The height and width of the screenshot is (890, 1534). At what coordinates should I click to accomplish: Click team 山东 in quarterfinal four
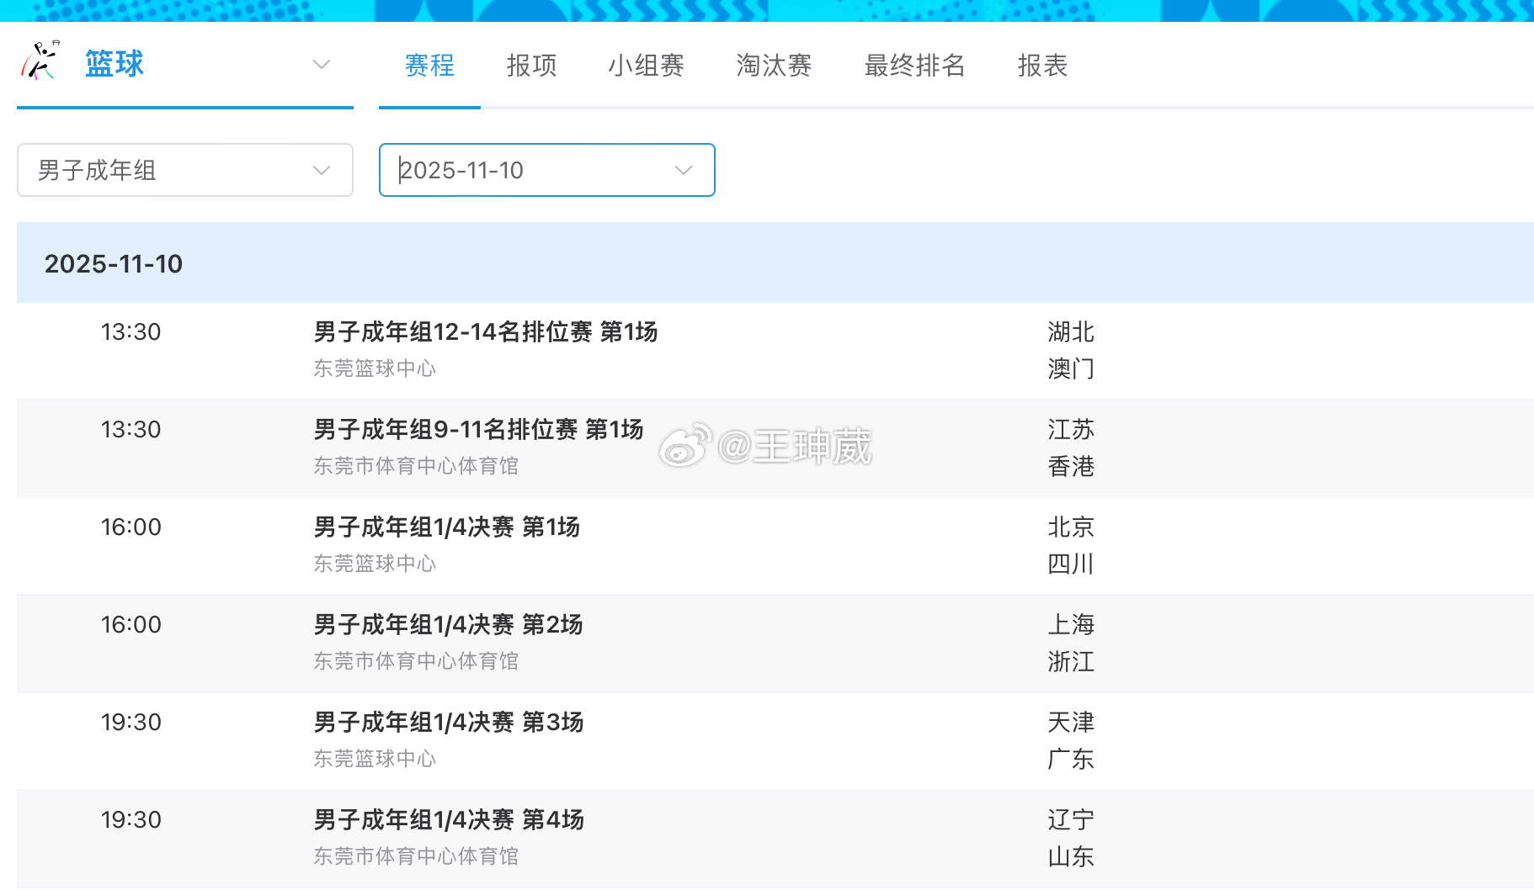point(1070,856)
